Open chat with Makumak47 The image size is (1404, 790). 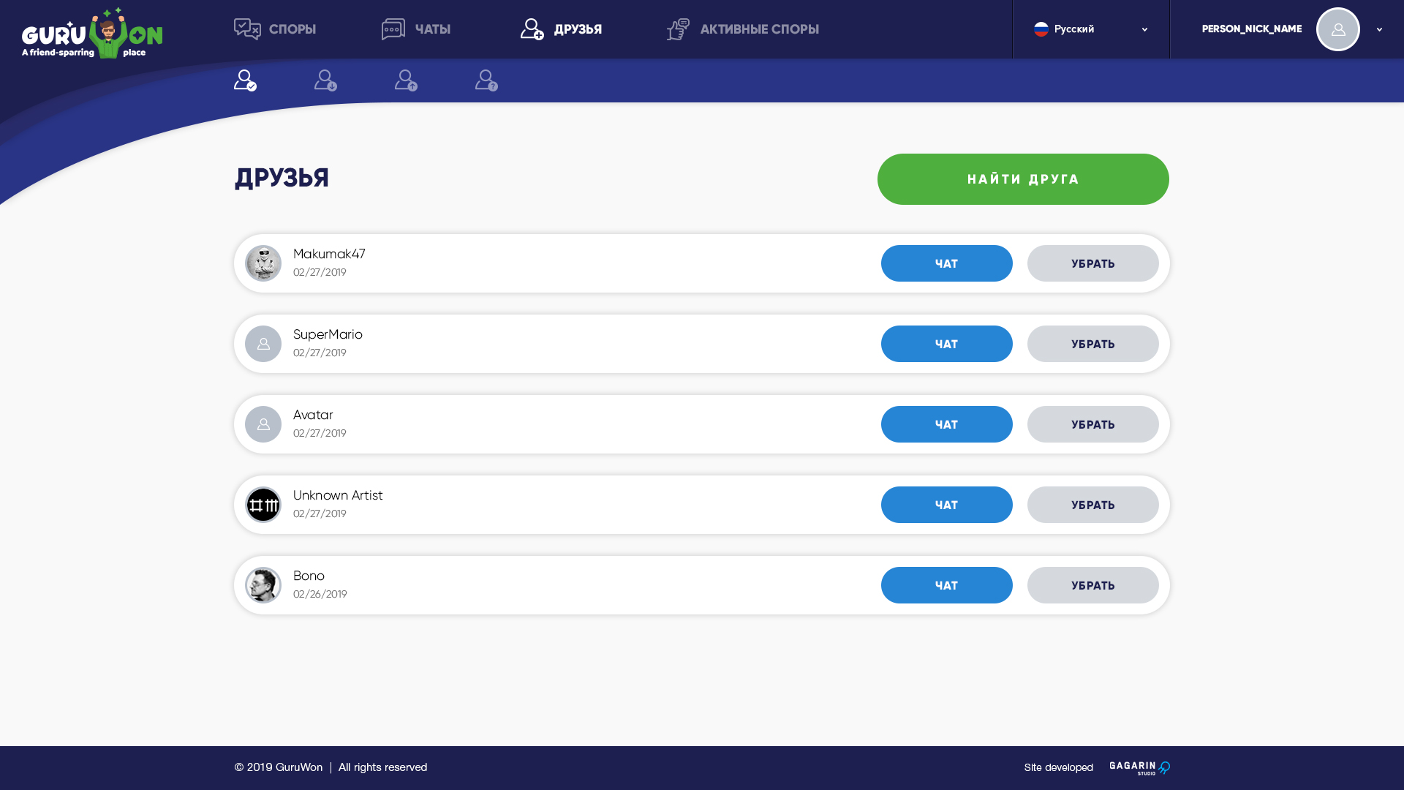(946, 263)
